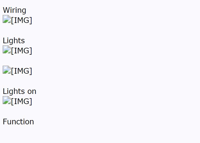Click the Lights on heading text

point(19,91)
